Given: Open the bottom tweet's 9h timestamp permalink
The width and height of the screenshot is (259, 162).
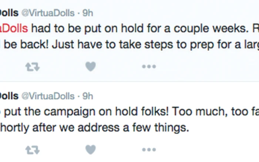Looking at the screenshot, I should pyautogui.click(x=88, y=96).
